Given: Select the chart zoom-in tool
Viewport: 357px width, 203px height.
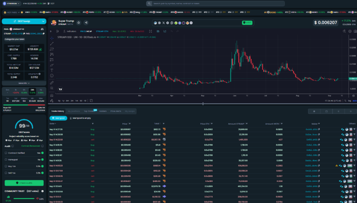Looking at the screenshot, I should tap(52, 88).
